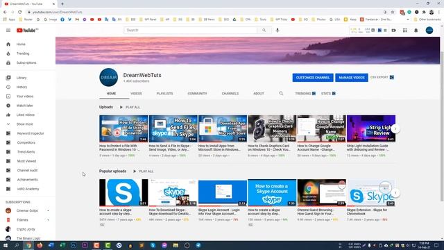Open a new Chrome tab
The image size is (444, 250).
tap(62, 4)
